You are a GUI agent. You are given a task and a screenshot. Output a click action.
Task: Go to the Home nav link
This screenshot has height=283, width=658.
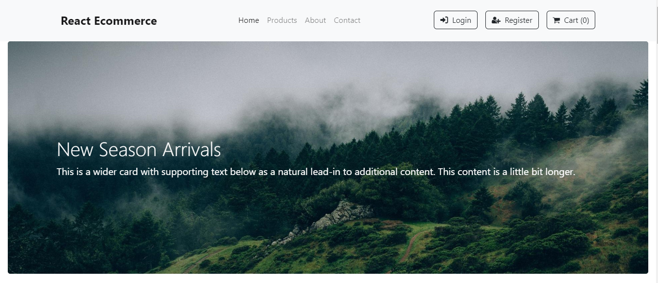(249, 20)
